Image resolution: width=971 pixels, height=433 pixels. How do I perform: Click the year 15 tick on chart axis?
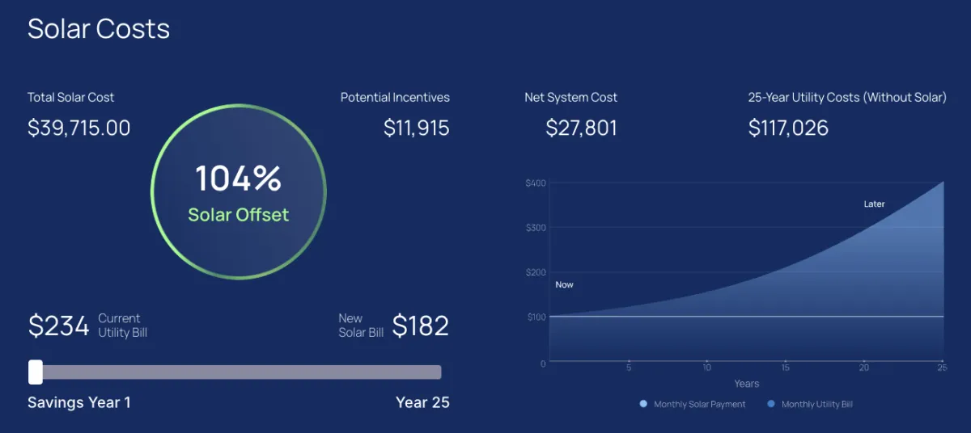[785, 368]
